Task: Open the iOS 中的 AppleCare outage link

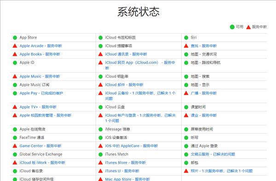Action: [132, 146]
